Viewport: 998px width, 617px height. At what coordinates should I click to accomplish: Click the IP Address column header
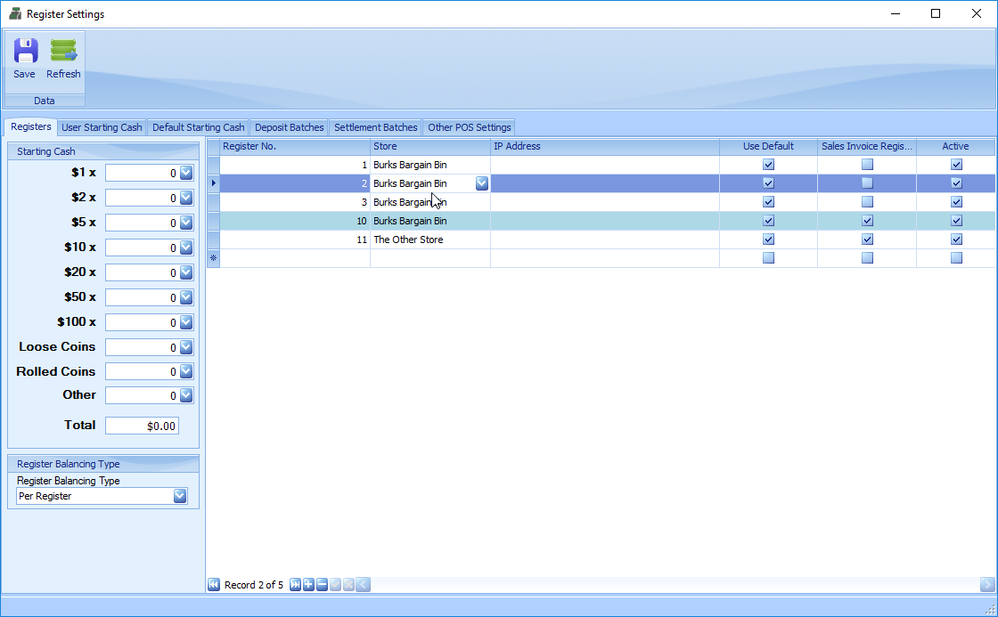click(x=604, y=146)
